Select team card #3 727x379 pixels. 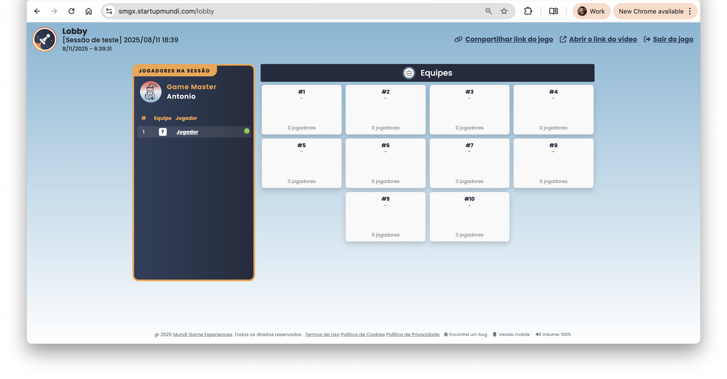(x=470, y=110)
